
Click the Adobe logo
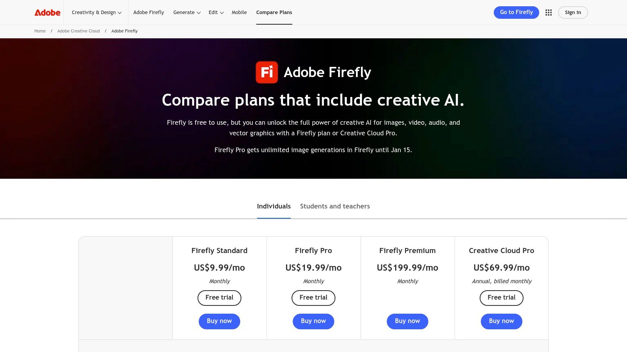coord(47,12)
